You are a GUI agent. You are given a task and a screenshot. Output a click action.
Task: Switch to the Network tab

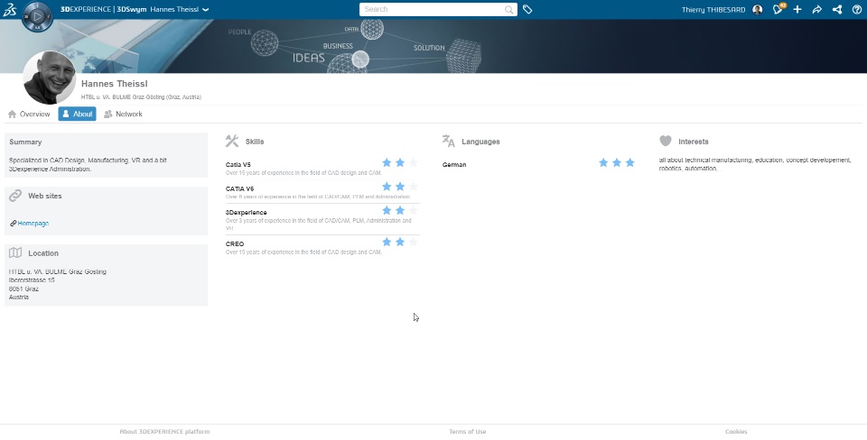click(x=123, y=114)
